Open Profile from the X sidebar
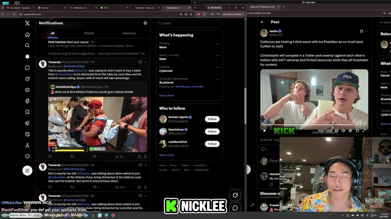Screen dimensions: 391x219 [x=27, y=145]
